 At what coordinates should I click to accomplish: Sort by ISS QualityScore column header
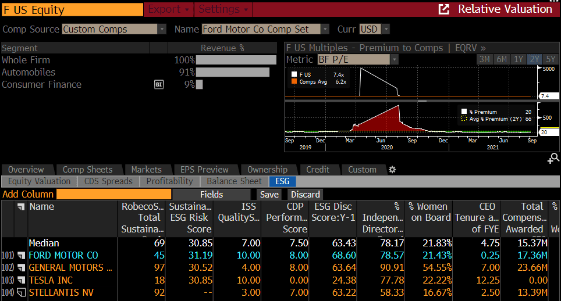click(237, 218)
